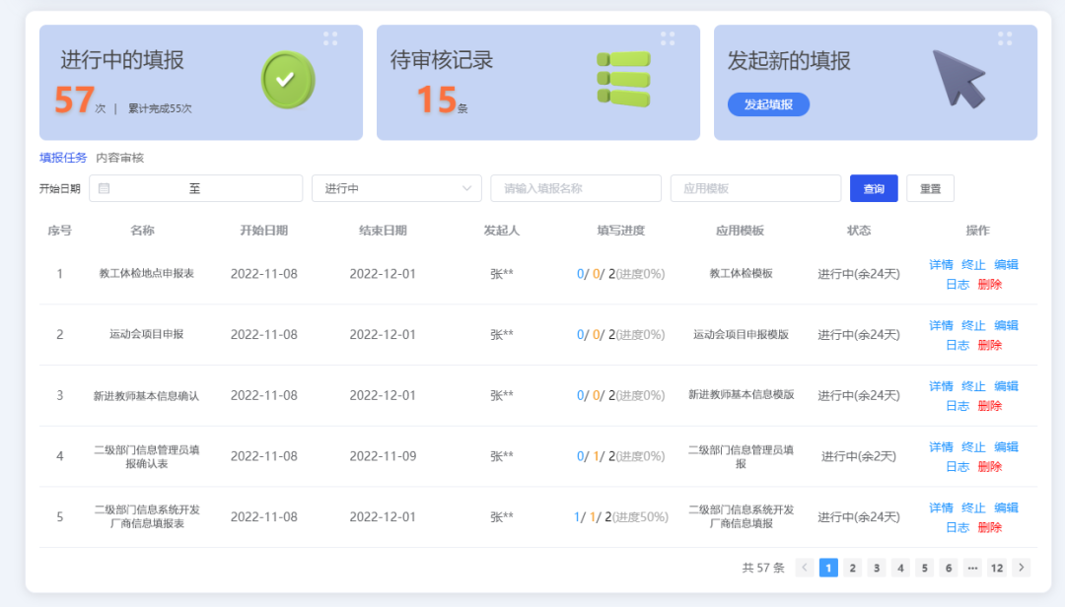Click the green checkmark coin icon
The height and width of the screenshot is (607, 1065).
click(288, 80)
